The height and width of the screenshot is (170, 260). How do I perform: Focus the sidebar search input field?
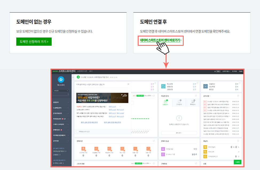click(60, 94)
